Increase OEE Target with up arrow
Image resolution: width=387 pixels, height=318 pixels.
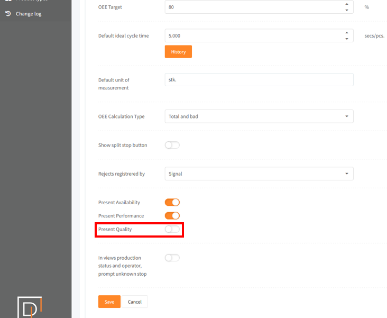coord(347,4)
